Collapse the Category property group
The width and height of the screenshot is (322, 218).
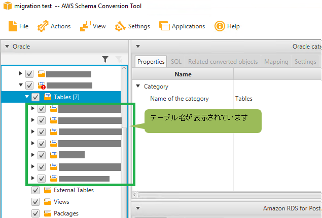(x=138, y=86)
